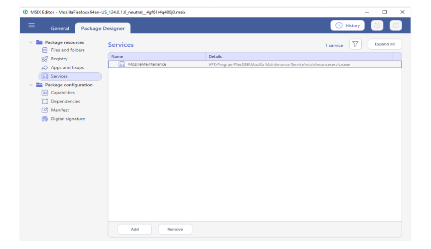
Task: Click the Services grid icon in sidebar
Action: click(45, 76)
